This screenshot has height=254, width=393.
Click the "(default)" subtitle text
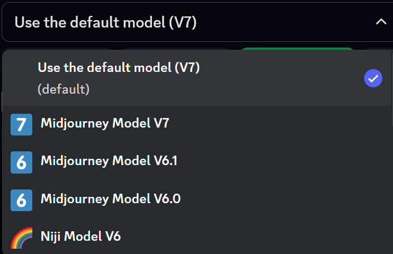pos(64,89)
